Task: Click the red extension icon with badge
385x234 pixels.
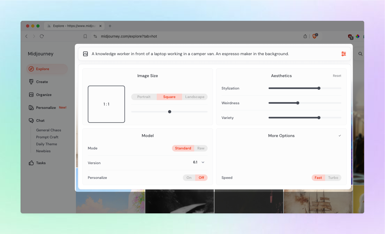Action: (350, 37)
